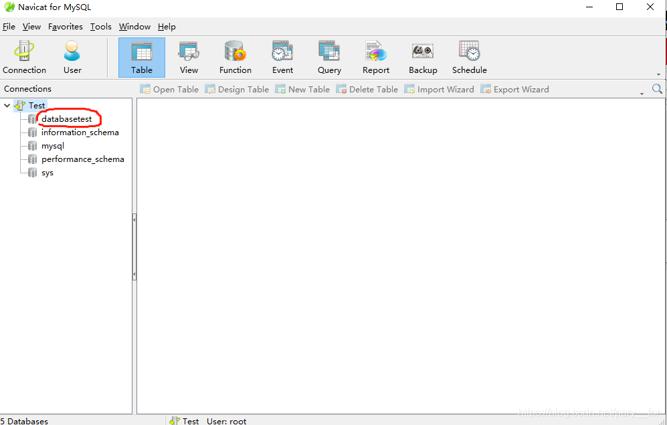Select the performance_schema database
Viewport: 667px width, 425px height.
pos(82,159)
